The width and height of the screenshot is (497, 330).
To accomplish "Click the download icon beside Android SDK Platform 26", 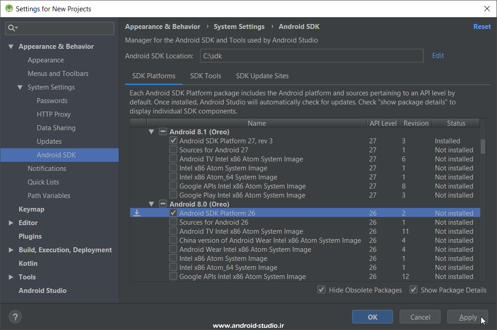I will tap(137, 213).
